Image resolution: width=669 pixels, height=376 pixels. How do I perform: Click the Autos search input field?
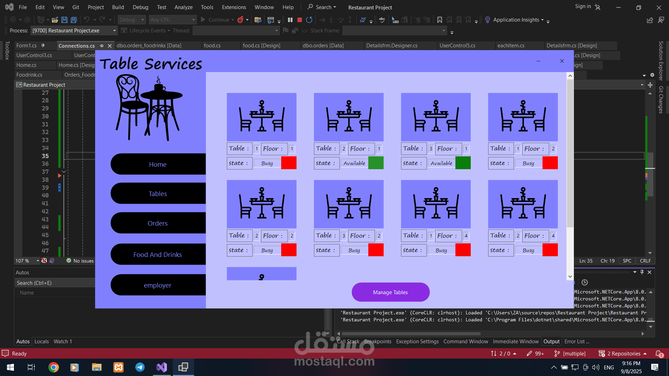(x=55, y=283)
